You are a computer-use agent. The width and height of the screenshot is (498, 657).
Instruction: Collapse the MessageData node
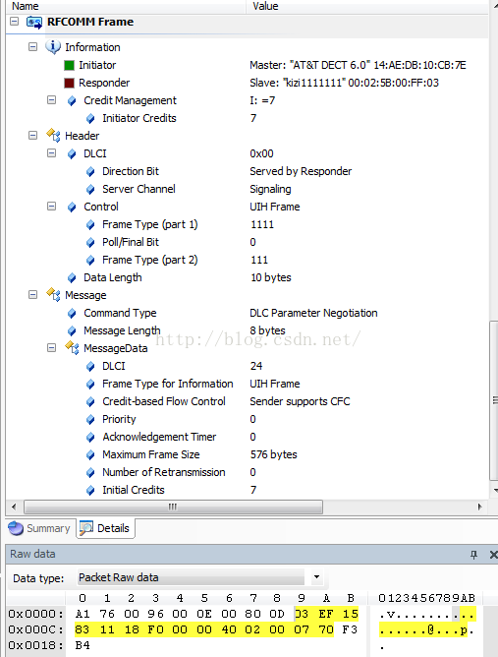coord(51,348)
